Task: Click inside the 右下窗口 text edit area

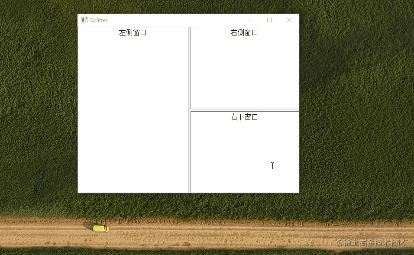Action: (x=244, y=152)
